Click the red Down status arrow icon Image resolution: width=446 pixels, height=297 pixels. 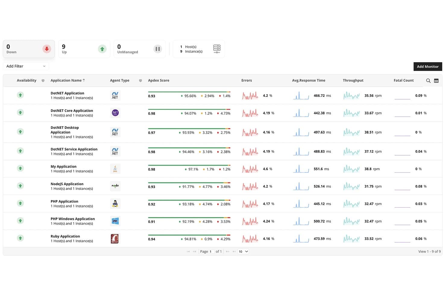tap(47, 49)
